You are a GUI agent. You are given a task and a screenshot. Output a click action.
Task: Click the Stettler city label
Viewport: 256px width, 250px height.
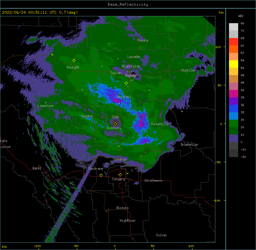pyautogui.click(x=188, y=70)
